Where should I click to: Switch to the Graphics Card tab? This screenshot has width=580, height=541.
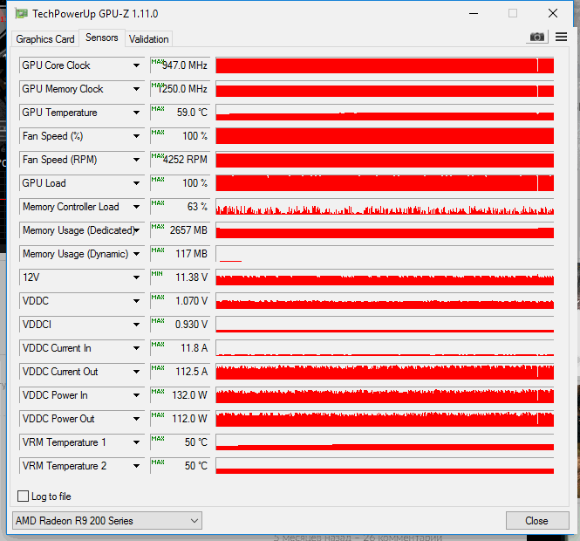tap(45, 39)
